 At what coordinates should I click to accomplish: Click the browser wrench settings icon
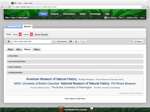[x=148, y=7]
